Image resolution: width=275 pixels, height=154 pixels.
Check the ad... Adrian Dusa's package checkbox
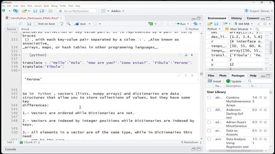tap(209, 122)
